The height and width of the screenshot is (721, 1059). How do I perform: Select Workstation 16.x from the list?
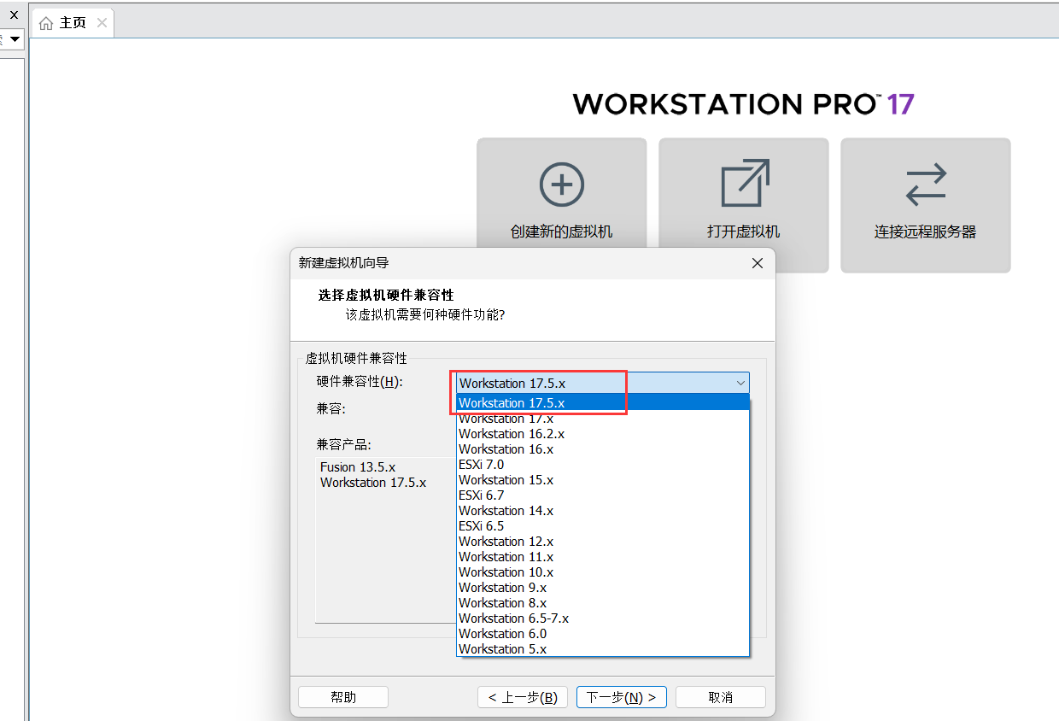[x=603, y=449]
